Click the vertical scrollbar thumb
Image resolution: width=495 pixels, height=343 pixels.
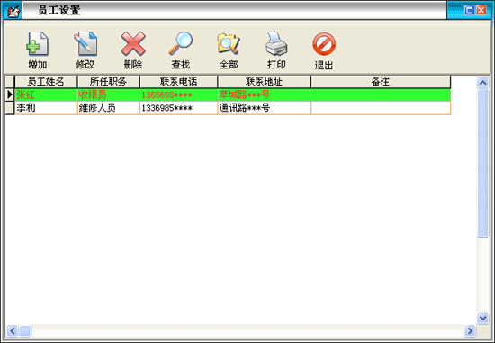click(x=482, y=163)
